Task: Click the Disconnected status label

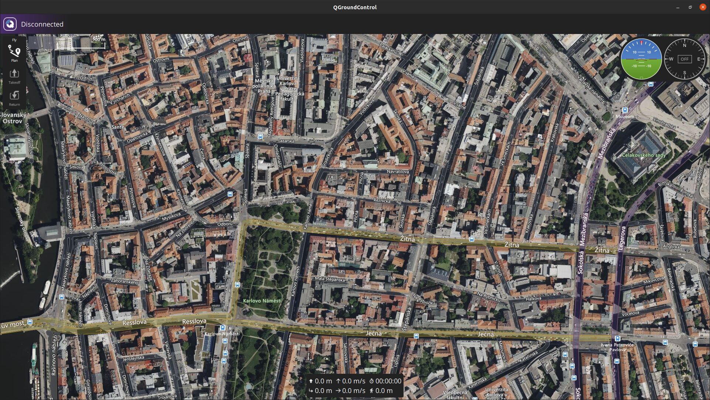Action: [x=42, y=24]
